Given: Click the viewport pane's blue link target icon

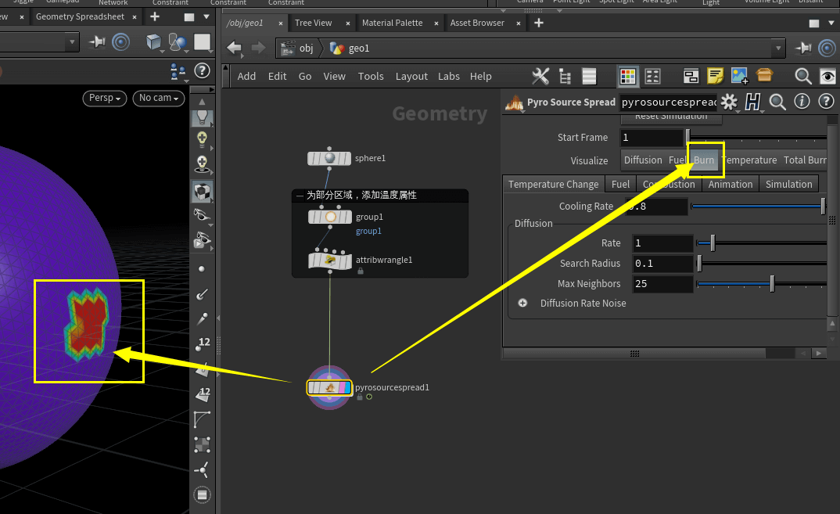Looking at the screenshot, I should pyautogui.click(x=121, y=41).
